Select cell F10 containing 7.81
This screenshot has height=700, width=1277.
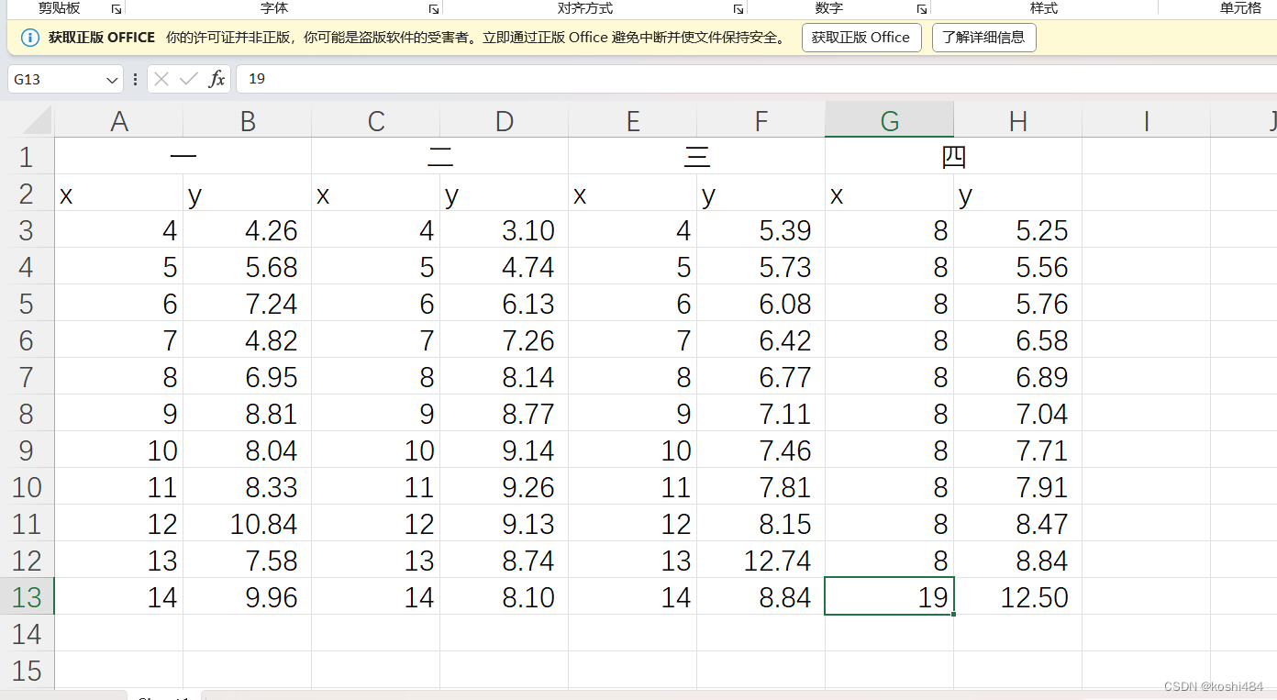pos(761,487)
